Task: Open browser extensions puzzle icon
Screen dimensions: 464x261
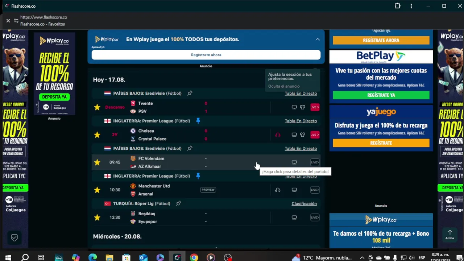Action: 398,6
